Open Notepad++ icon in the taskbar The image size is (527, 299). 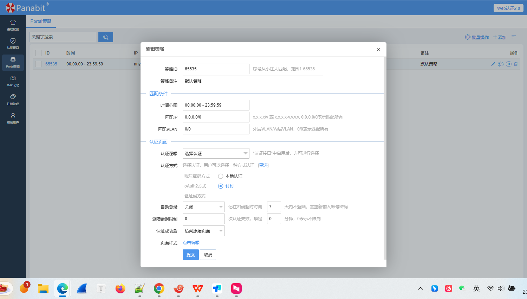click(x=140, y=289)
